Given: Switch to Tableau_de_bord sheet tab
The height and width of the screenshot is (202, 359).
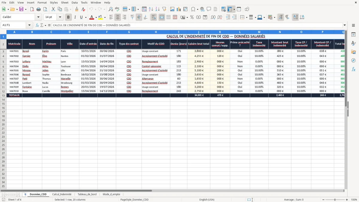Looking at the screenshot, I should [x=87, y=194].
